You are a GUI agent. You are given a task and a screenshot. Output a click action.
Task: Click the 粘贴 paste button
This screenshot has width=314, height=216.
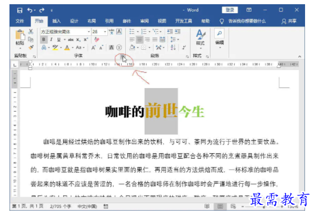click(x=20, y=40)
